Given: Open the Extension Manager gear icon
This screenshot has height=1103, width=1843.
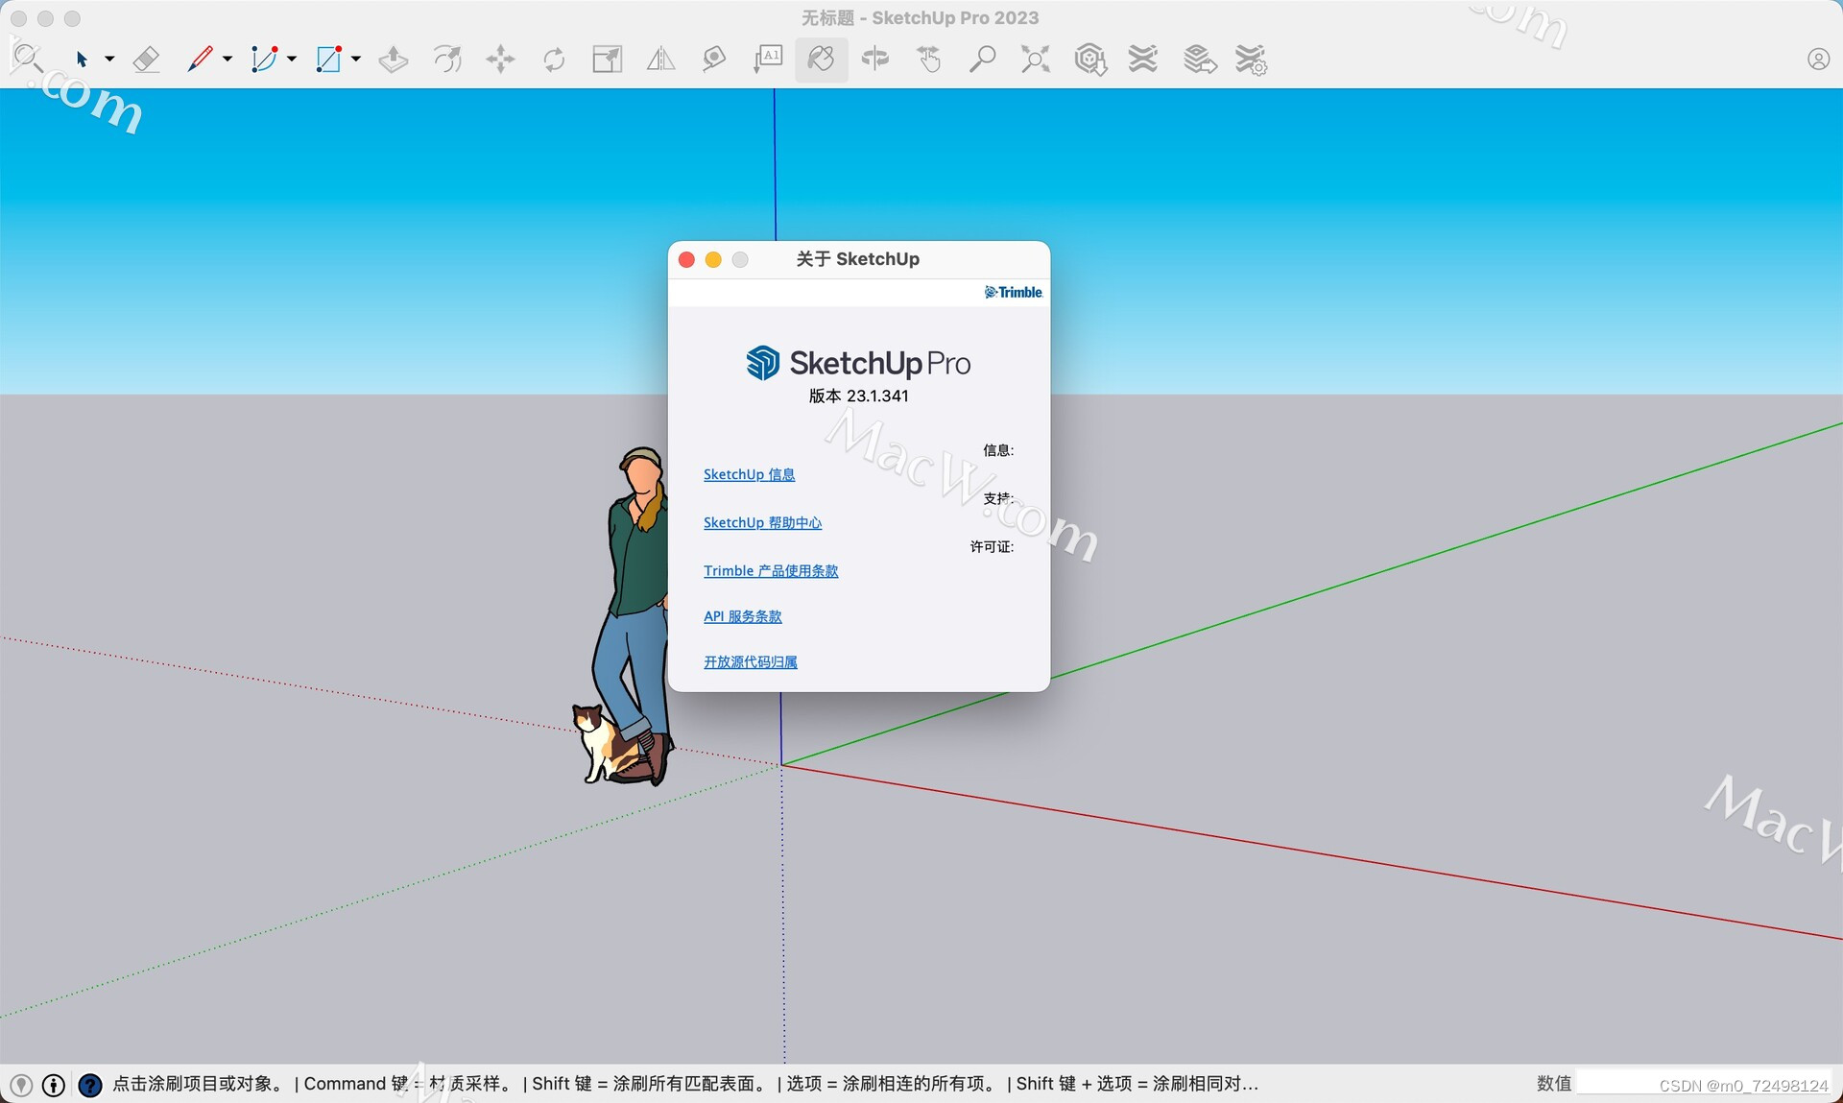Looking at the screenshot, I should tap(1252, 60).
